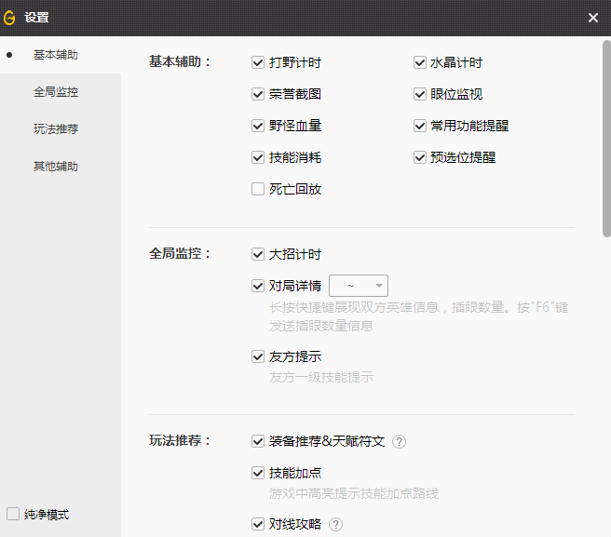
Task: Close the 设置 settings window
Action: (593, 18)
